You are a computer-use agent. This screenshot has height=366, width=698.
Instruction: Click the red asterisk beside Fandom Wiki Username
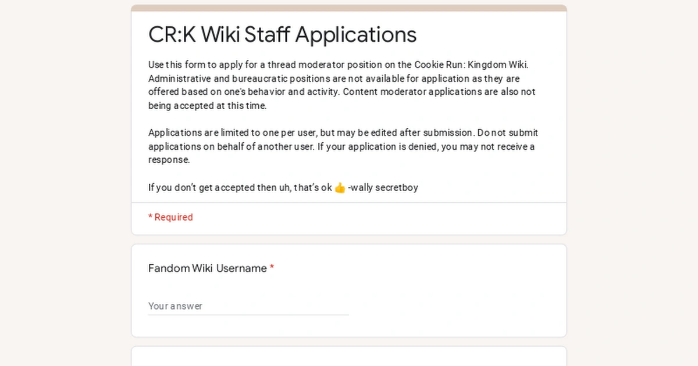click(x=272, y=268)
